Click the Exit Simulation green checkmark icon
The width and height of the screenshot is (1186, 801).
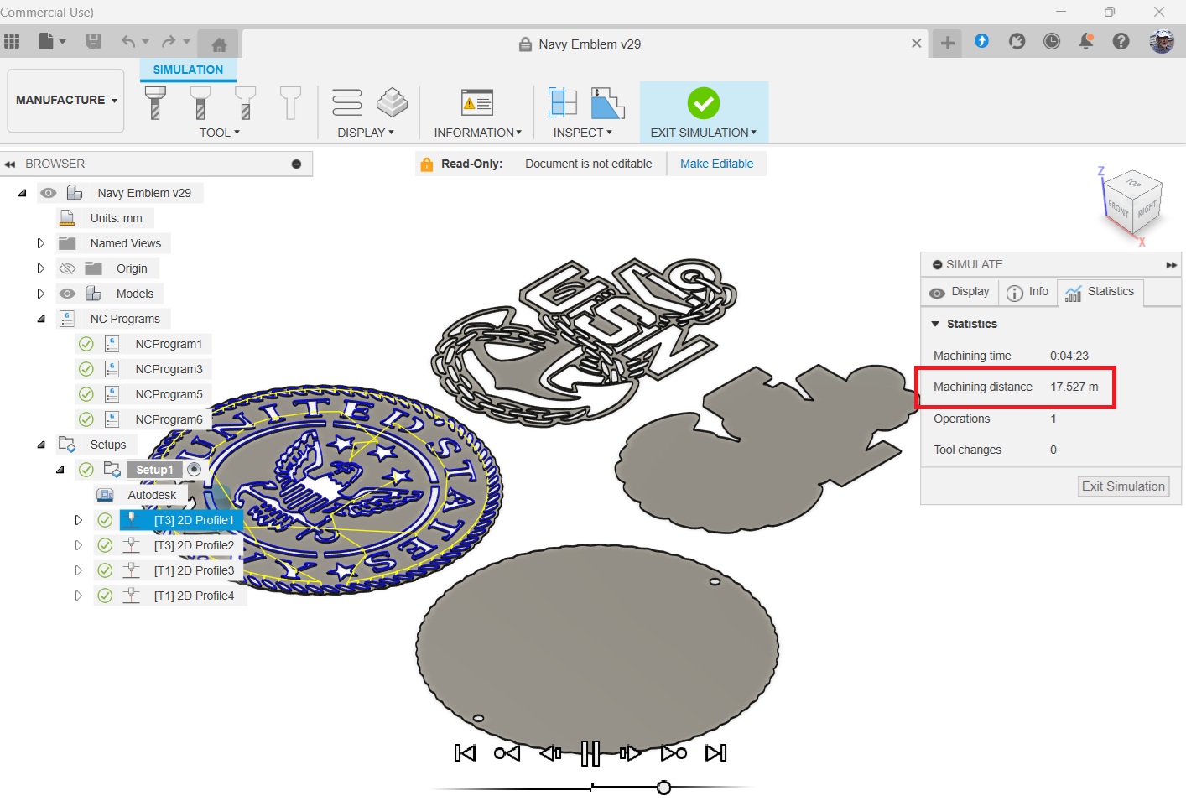[x=703, y=103]
